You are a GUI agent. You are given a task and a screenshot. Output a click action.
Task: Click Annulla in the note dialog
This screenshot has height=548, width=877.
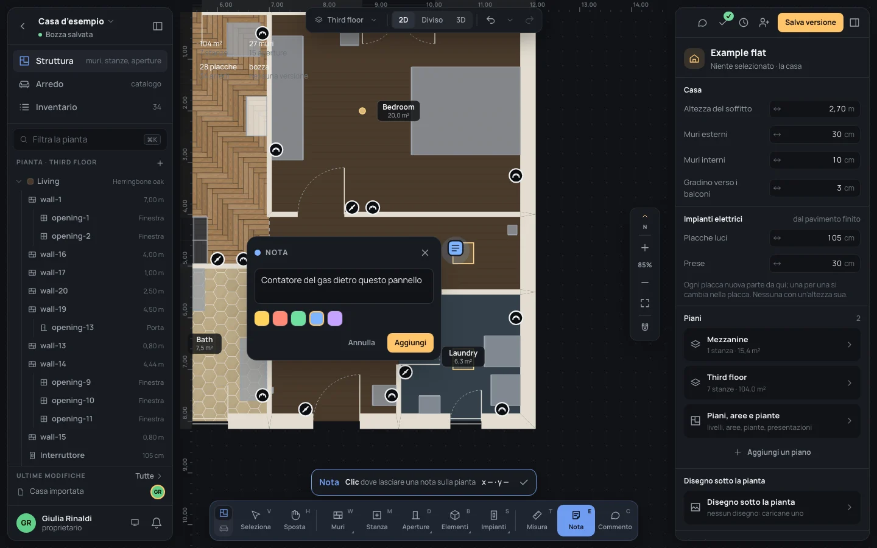(362, 343)
